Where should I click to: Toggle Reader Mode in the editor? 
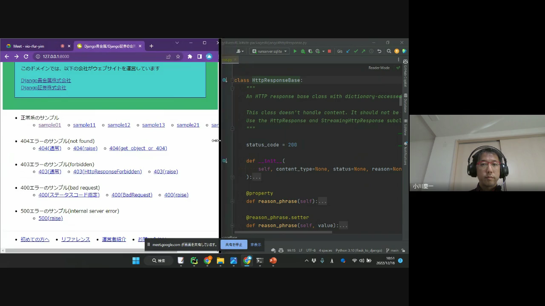coord(379,68)
